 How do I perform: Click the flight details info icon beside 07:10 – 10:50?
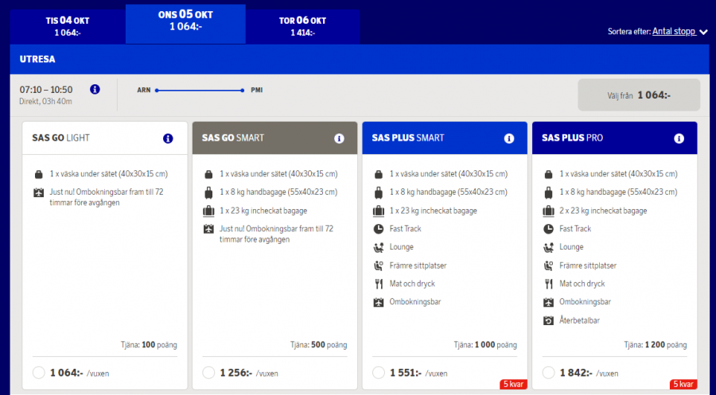click(x=95, y=89)
